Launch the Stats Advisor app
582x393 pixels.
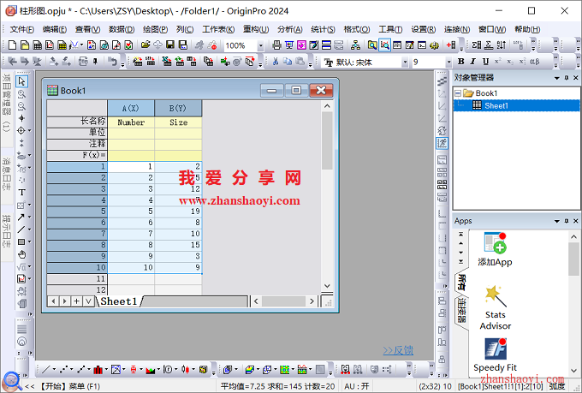pos(496,308)
